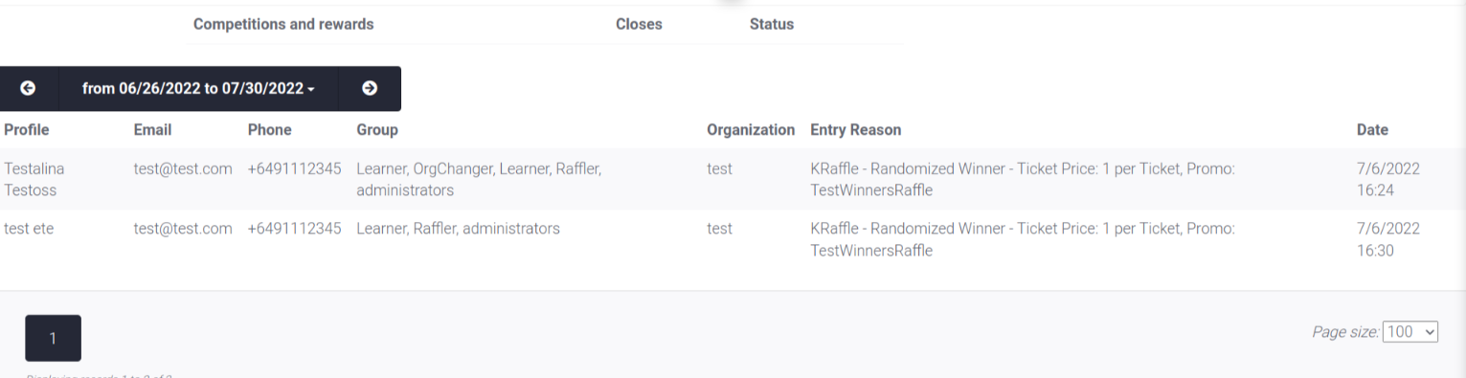Screen dimensions: 1466x378
Task: Select the Testalina Testoss profile row
Action: 733,179
